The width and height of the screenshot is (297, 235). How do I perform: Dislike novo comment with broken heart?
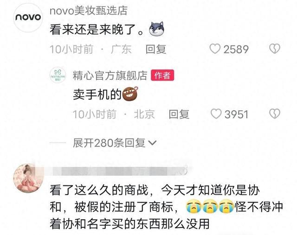[x=275, y=49]
